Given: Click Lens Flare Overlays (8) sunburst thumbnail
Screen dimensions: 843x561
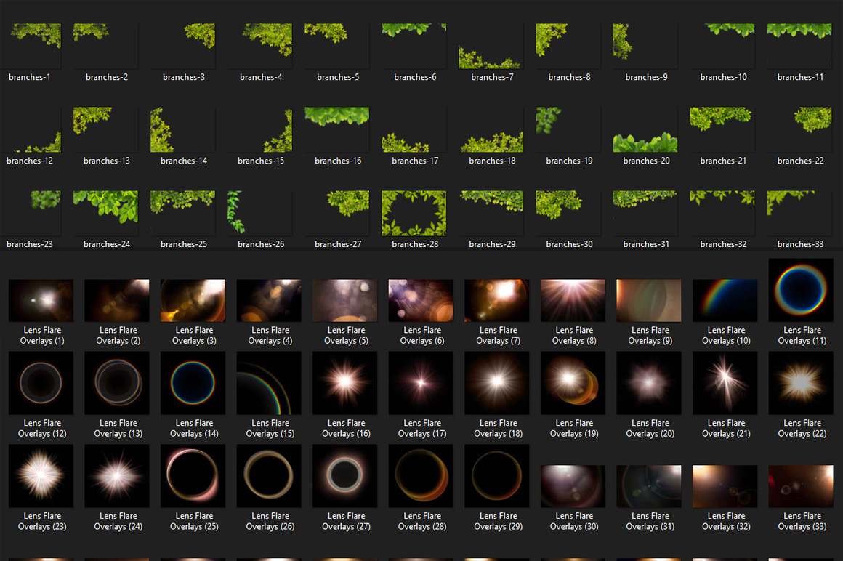Looking at the screenshot, I should tap(573, 300).
